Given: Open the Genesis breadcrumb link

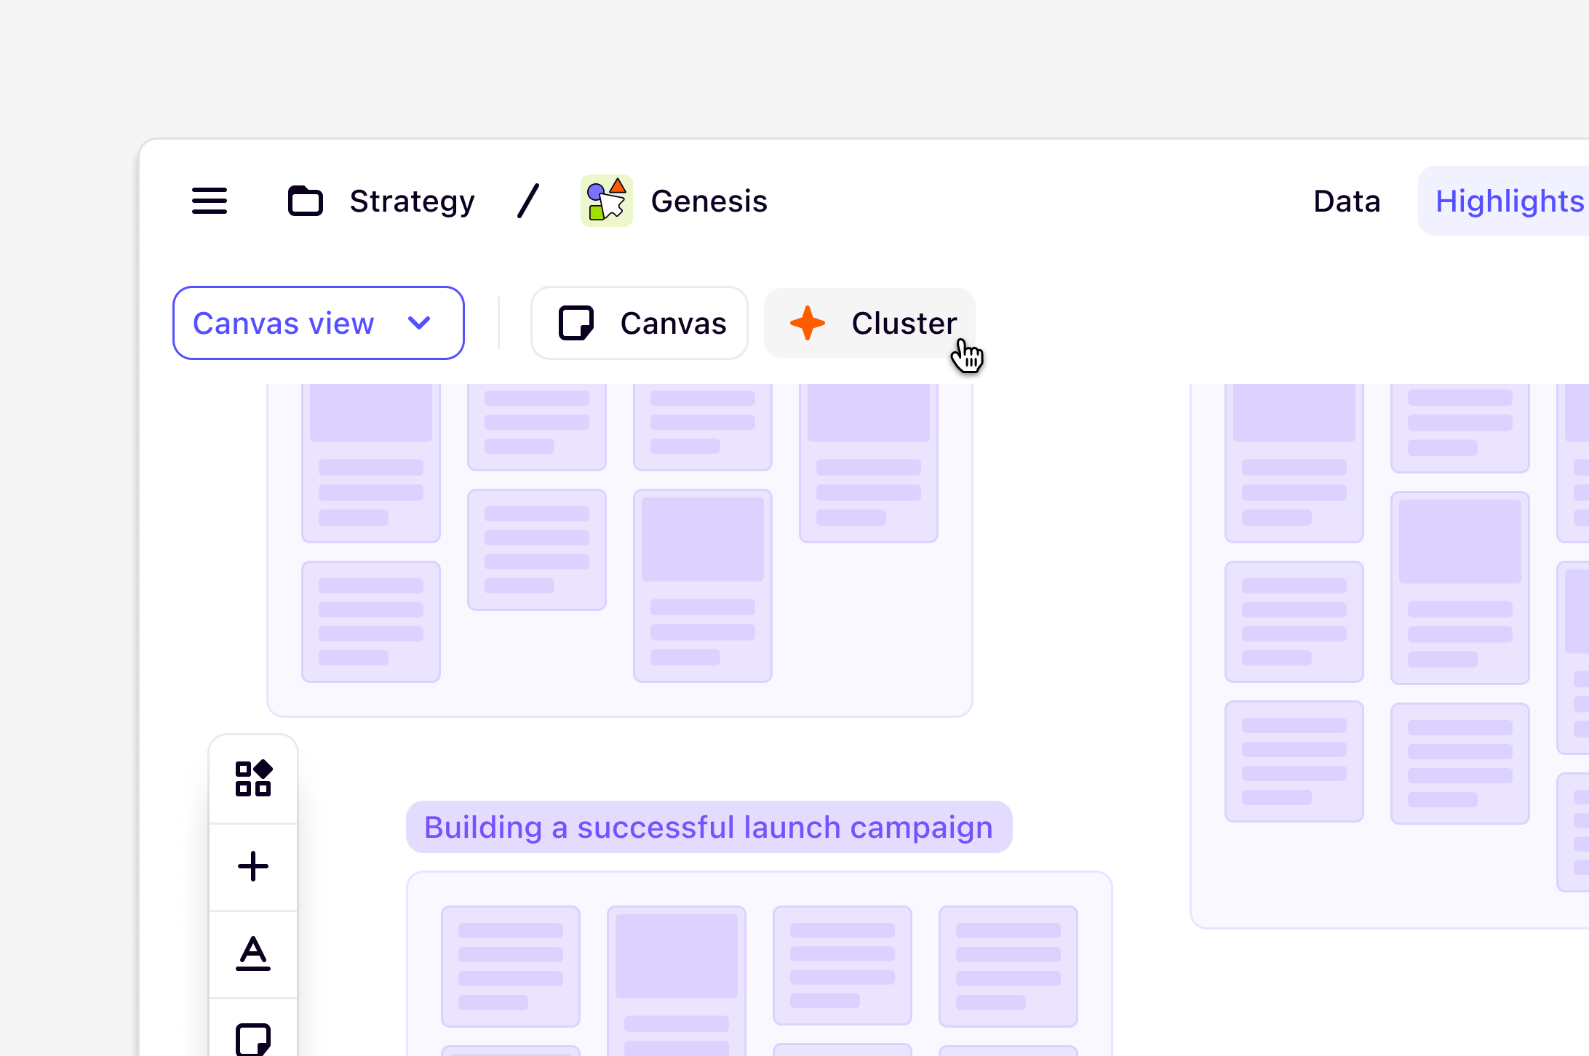Looking at the screenshot, I should coord(709,201).
